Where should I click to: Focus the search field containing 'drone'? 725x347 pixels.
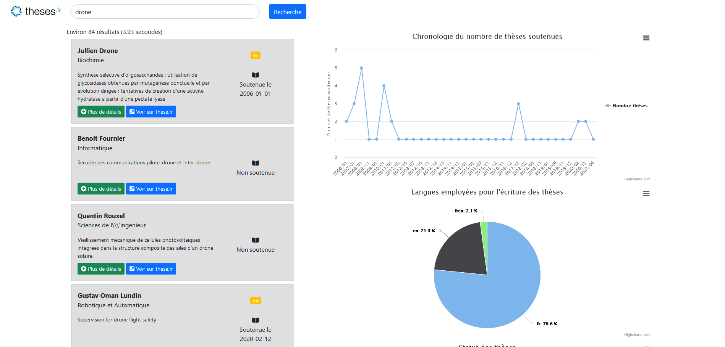[165, 12]
